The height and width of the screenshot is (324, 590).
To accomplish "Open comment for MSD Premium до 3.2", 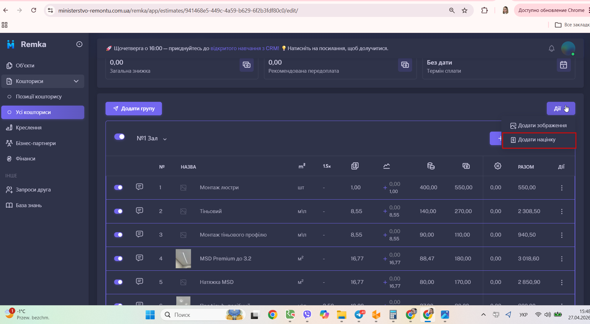I will pos(139,258).
